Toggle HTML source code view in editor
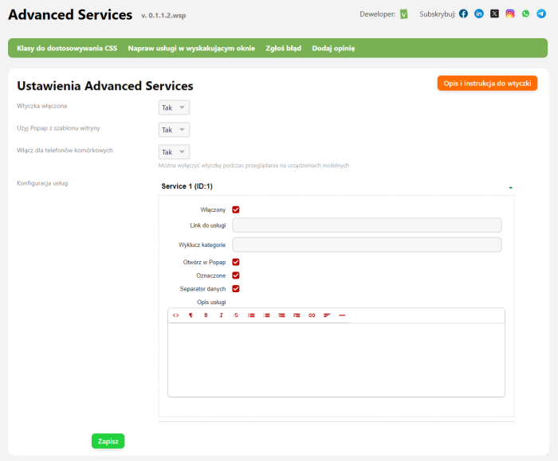 click(x=176, y=315)
